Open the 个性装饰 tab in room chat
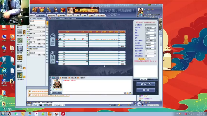The height and width of the screenshot is (116, 207). click(x=81, y=78)
